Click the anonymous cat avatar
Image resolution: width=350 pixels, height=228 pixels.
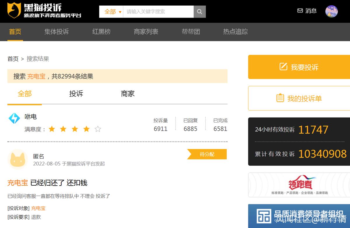point(17,159)
